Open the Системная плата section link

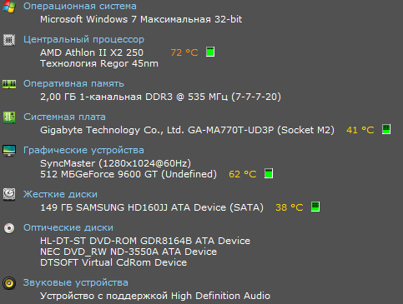tap(64, 117)
